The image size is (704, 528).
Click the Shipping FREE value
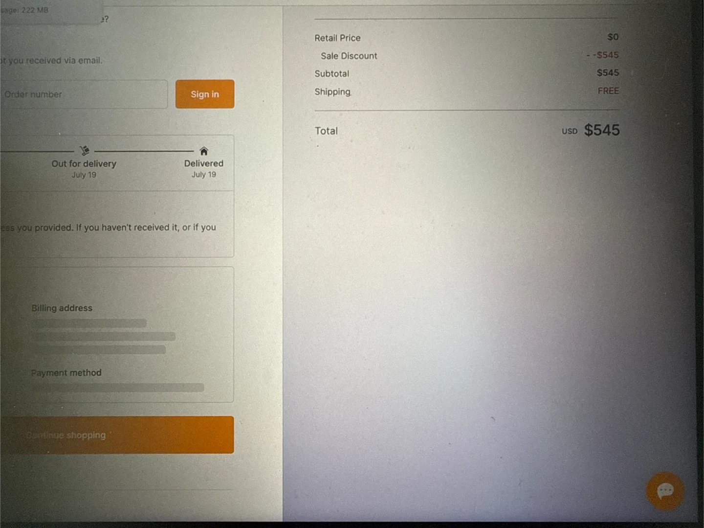(608, 91)
